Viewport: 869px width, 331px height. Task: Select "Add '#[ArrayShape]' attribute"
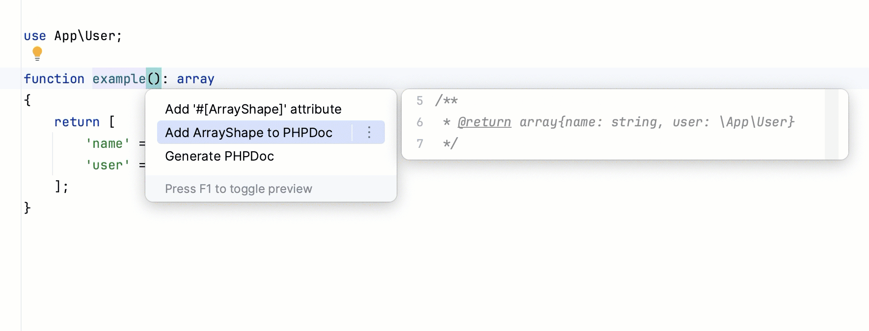(x=253, y=109)
